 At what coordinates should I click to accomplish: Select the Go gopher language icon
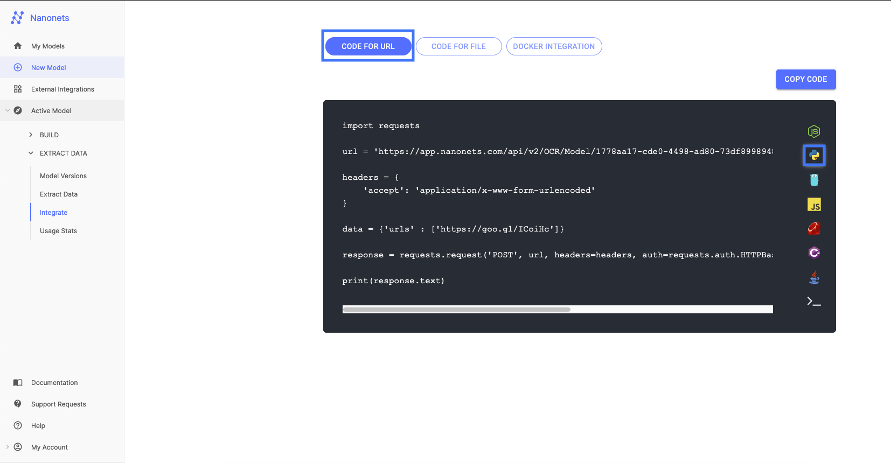pos(814,180)
